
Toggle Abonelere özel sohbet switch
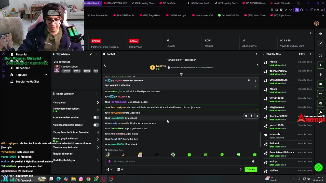(x=96, y=117)
